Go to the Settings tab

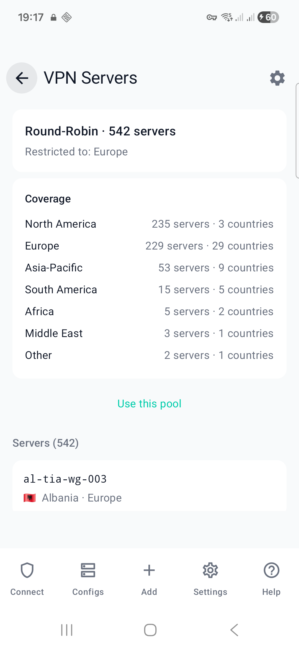pos(210,579)
